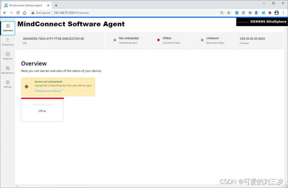Click the SIEMENS MindSphere logo
288x188 pixels.
click(x=262, y=22)
